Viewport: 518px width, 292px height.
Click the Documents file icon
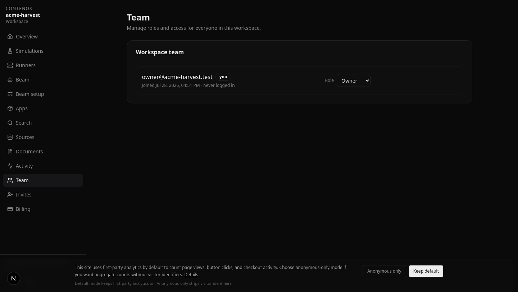[x=10, y=152]
